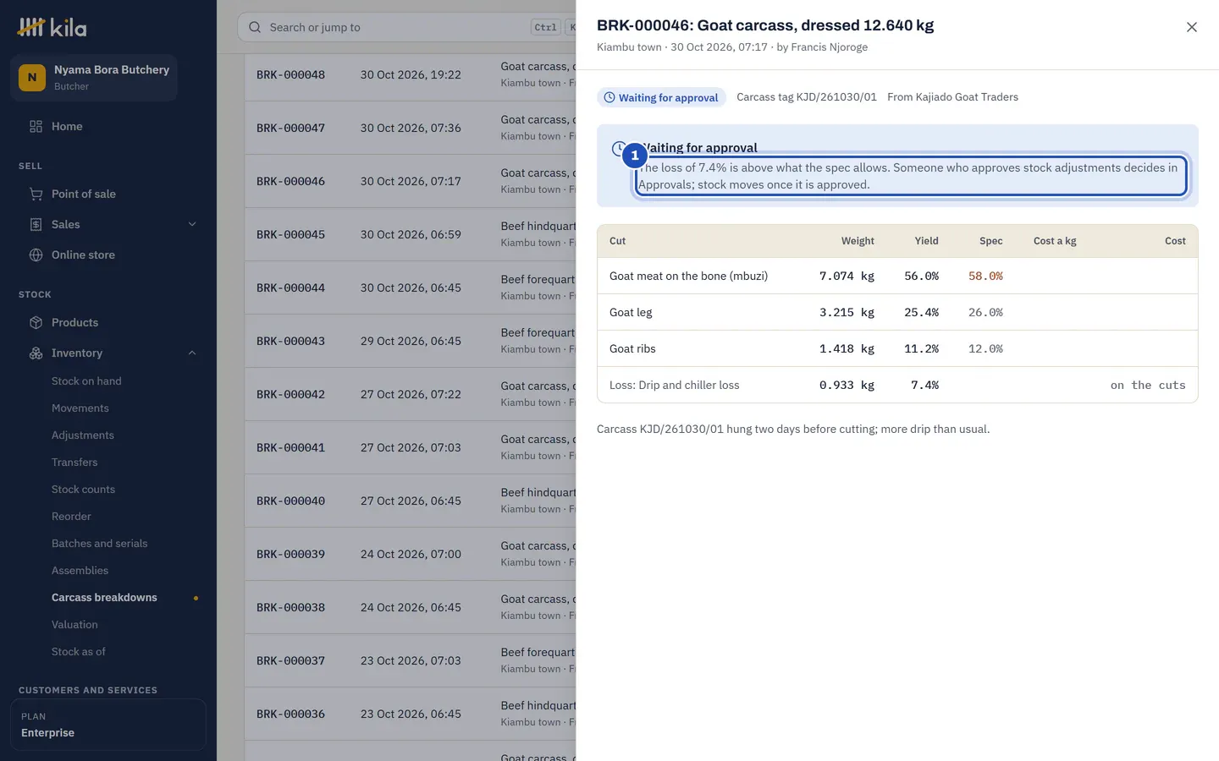The image size is (1219, 761).
Task: Select Reorder in the sidebar
Action: tap(71, 517)
